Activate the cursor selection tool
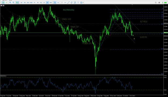Viewport: 168px width, 97px height. click(x=55, y=2)
